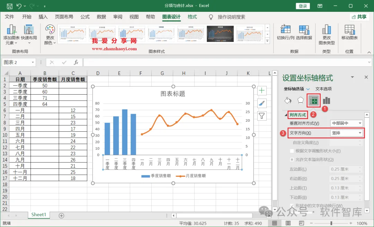Image resolution: width=374 pixels, height=227 pixels.
Task: Toggle 根据文字调整形状大小 checkbox
Action: [292, 151]
